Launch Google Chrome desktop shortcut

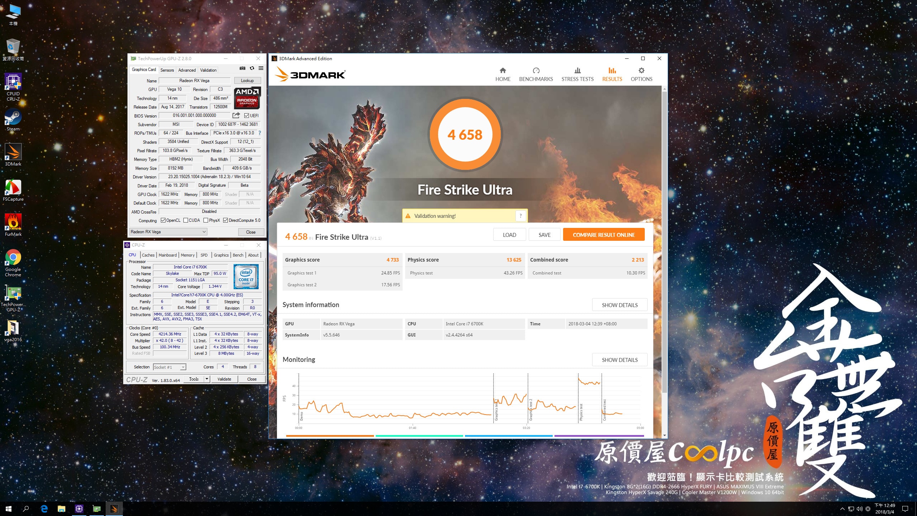13,263
